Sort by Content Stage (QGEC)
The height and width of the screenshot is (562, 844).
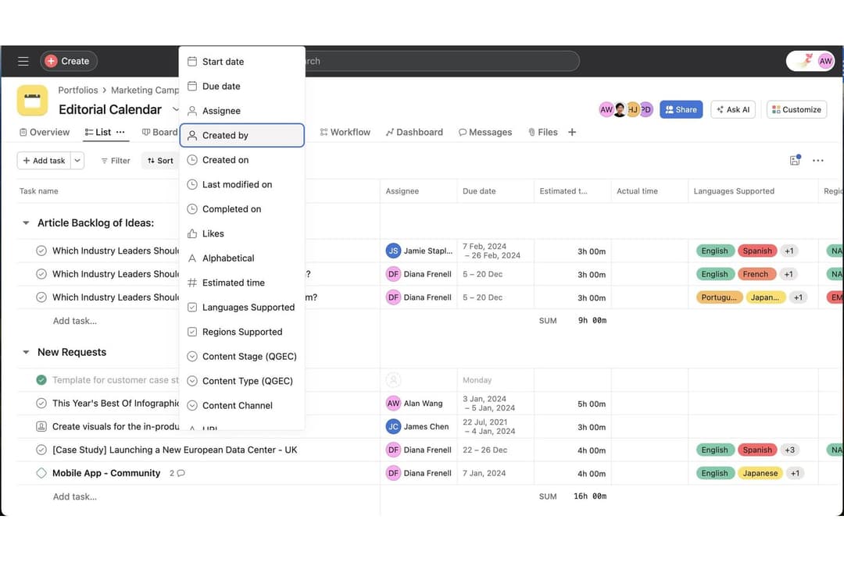pyautogui.click(x=242, y=357)
